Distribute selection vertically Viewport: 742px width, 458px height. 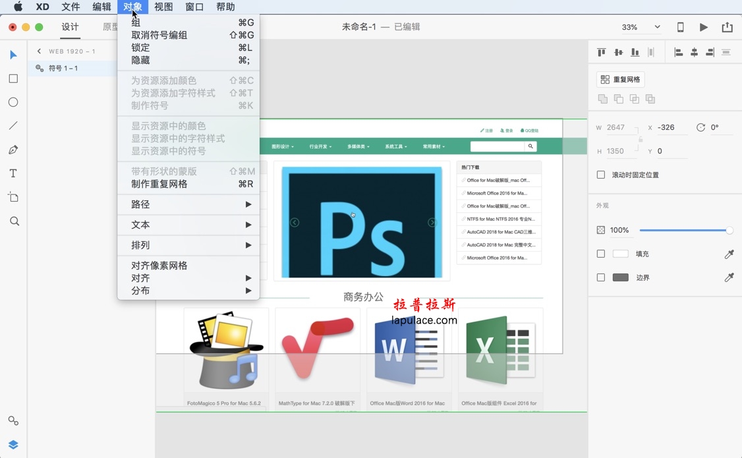(726, 52)
